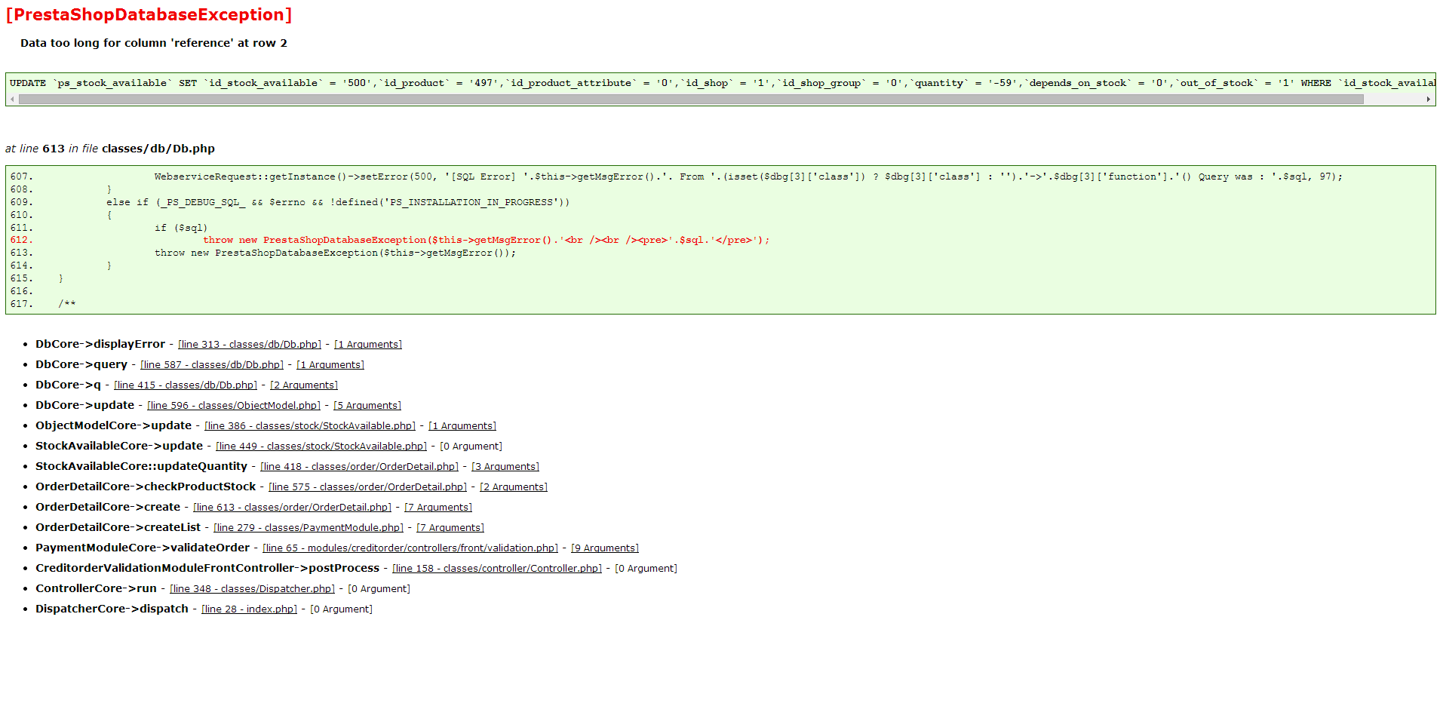This screenshot has height=709, width=1446.
Task: Show 7 Arguments for OrderDetailCore->createList
Action: pyautogui.click(x=450, y=528)
